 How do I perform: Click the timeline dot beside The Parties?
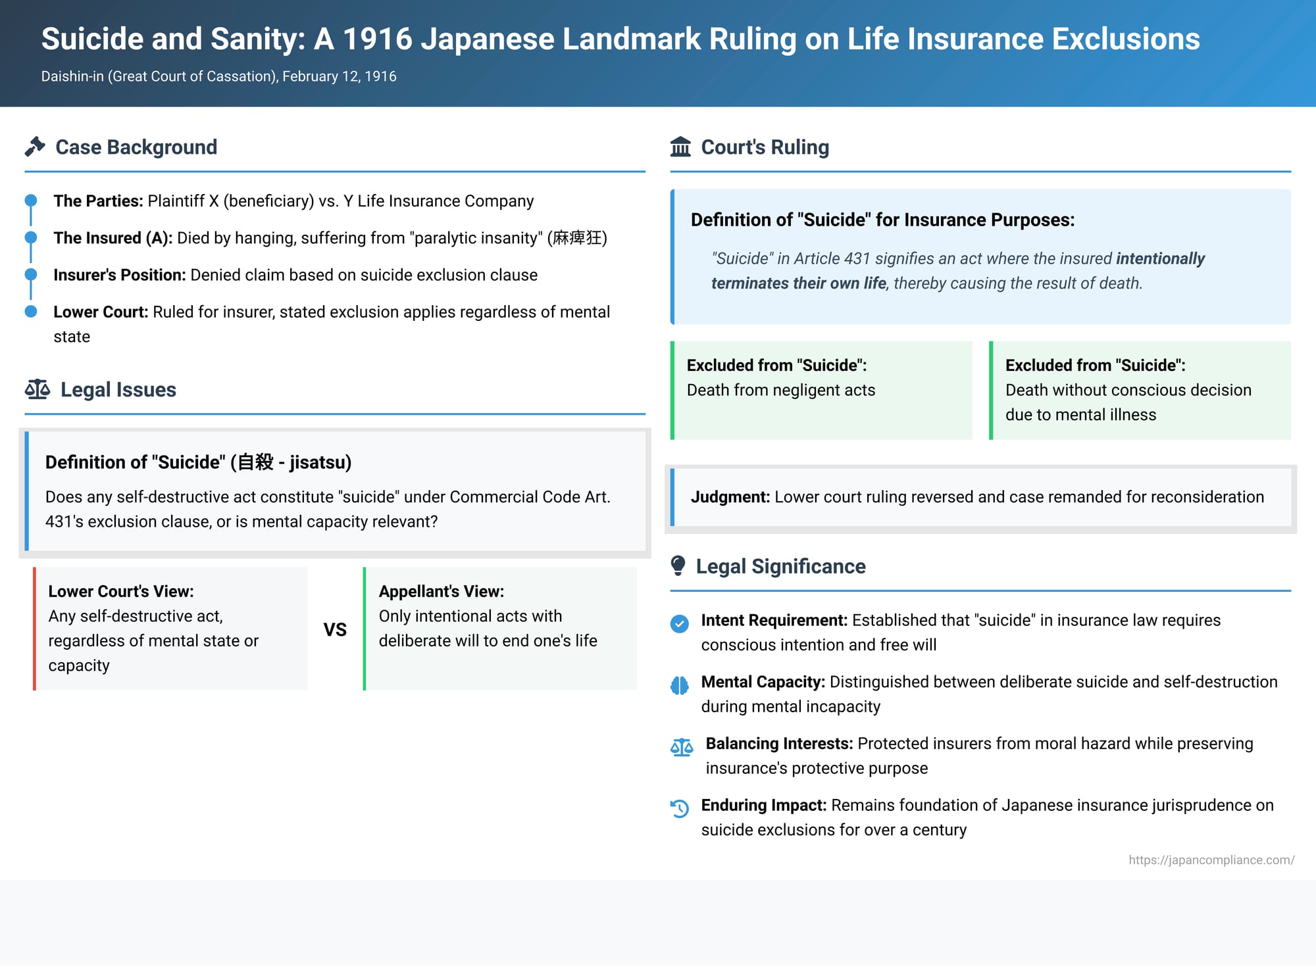(31, 201)
